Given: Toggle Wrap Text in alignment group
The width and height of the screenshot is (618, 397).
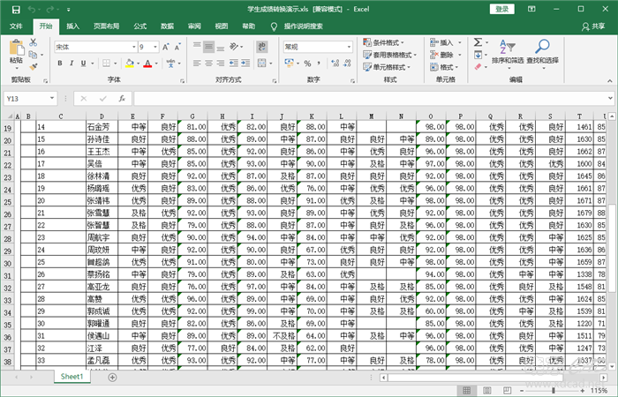Looking at the screenshot, I should pyautogui.click(x=261, y=47).
